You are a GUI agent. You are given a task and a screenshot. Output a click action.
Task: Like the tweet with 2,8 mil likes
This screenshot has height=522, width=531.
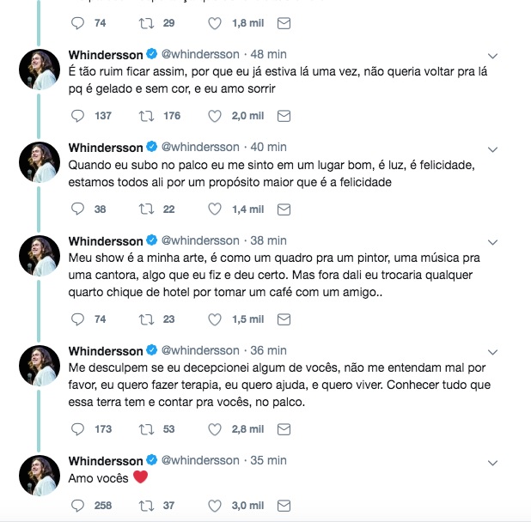(216, 428)
